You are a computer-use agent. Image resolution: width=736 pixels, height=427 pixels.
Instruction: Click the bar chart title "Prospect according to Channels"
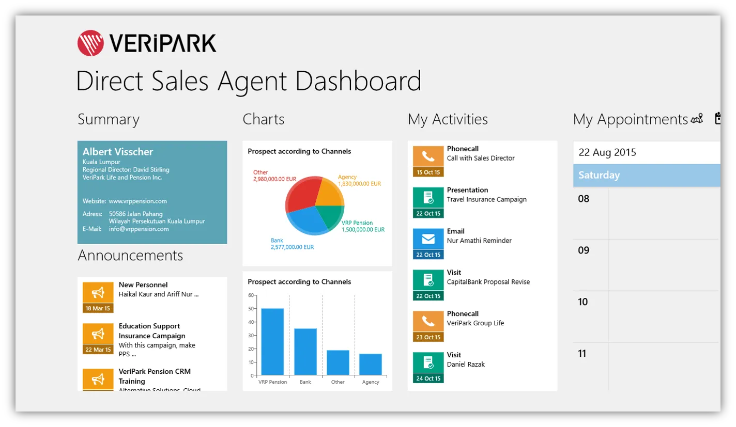coord(299,282)
